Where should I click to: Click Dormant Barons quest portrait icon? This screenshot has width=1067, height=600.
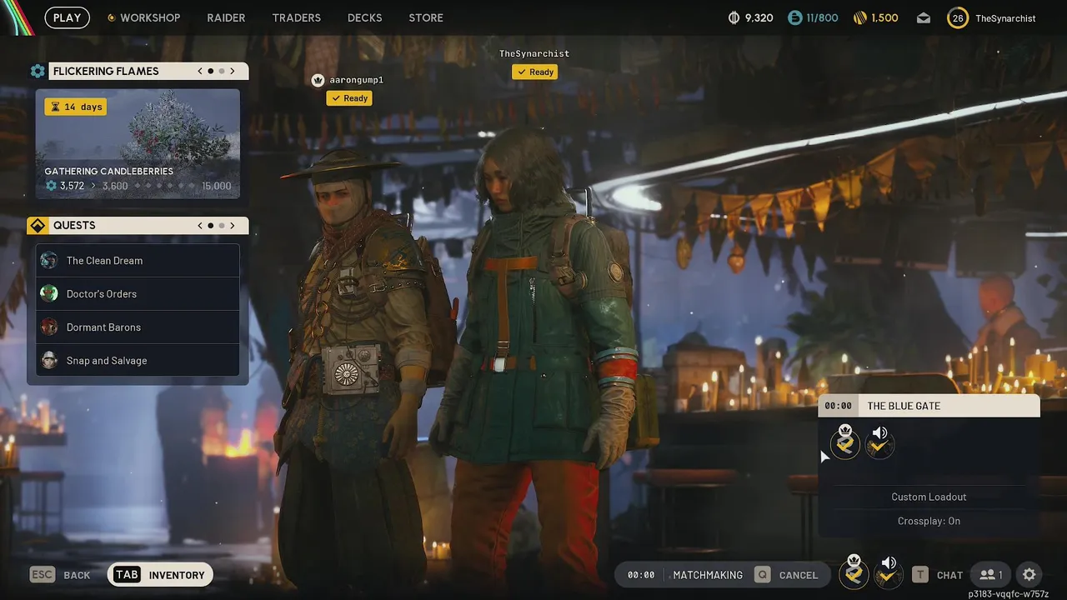pos(49,327)
